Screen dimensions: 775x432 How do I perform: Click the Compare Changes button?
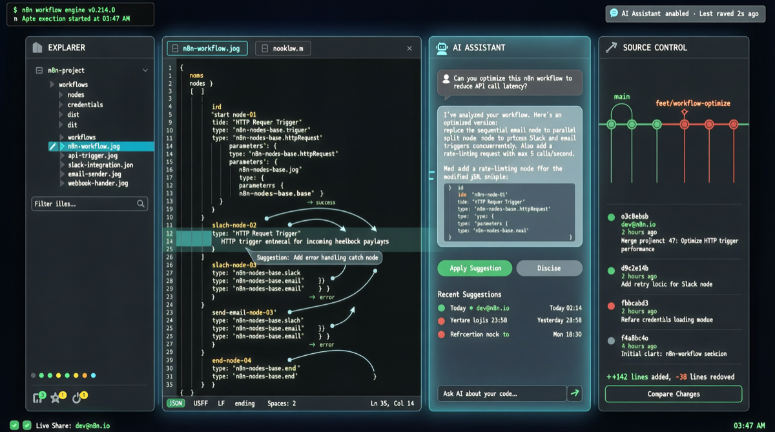[673, 393]
